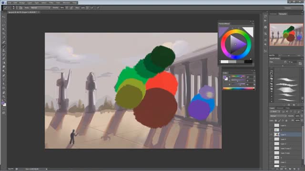The width and height of the screenshot is (305, 171).
Task: Toggle lock position in Layers panel
Action: coord(283,120)
